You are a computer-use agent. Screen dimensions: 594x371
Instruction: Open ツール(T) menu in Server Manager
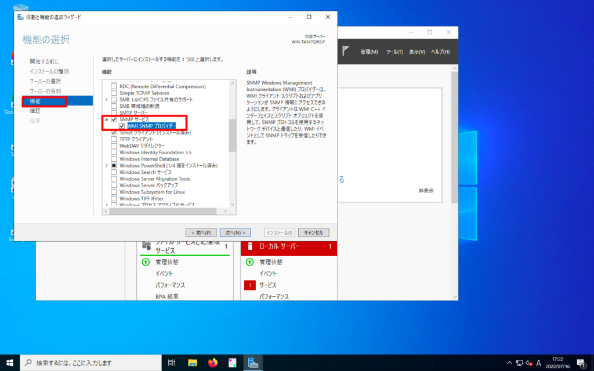click(x=394, y=52)
